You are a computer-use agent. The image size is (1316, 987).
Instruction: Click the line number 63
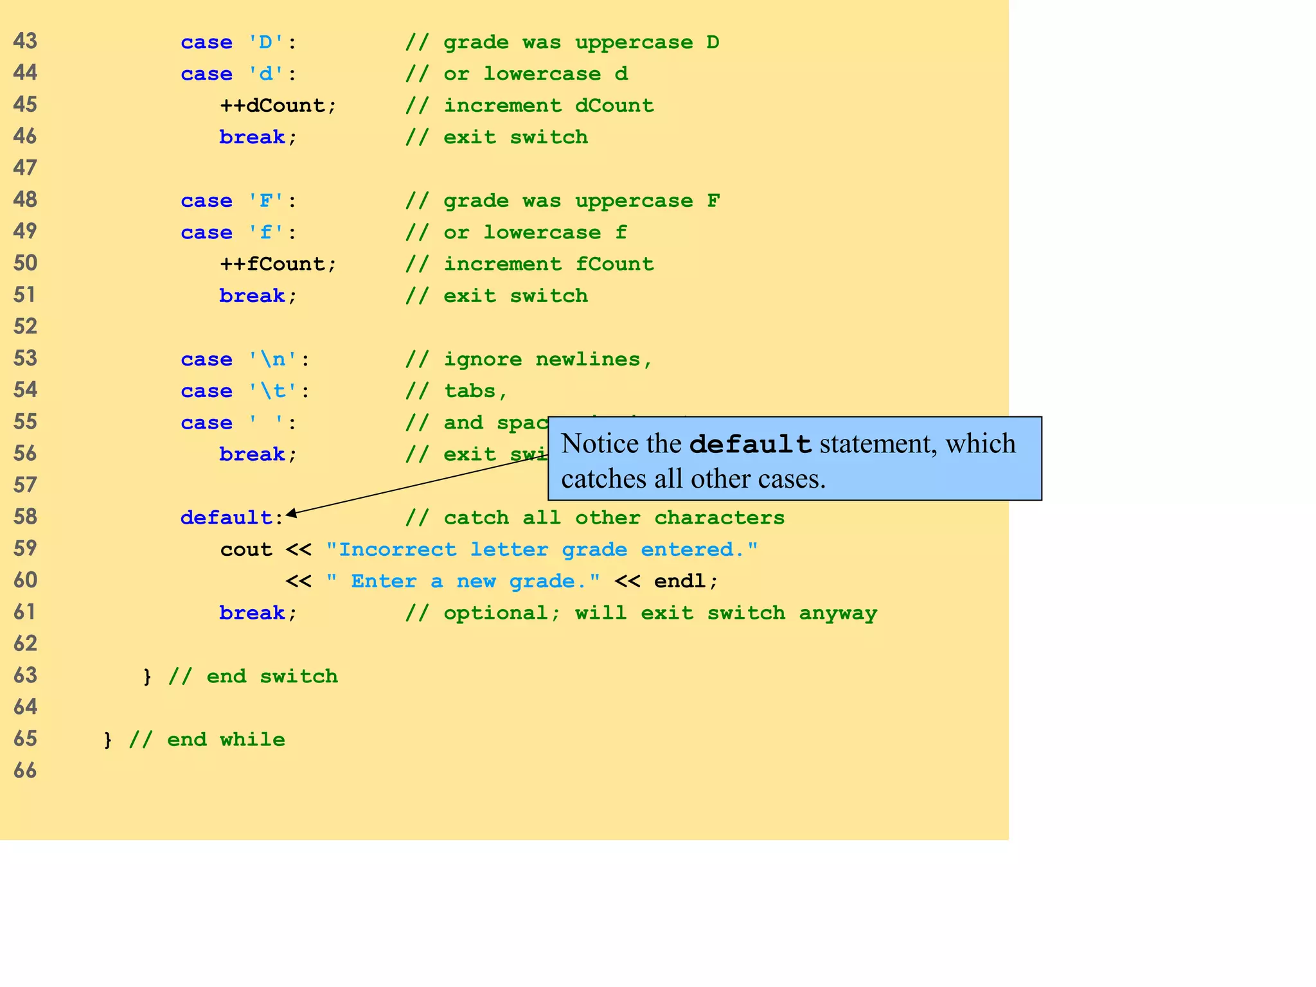(25, 675)
